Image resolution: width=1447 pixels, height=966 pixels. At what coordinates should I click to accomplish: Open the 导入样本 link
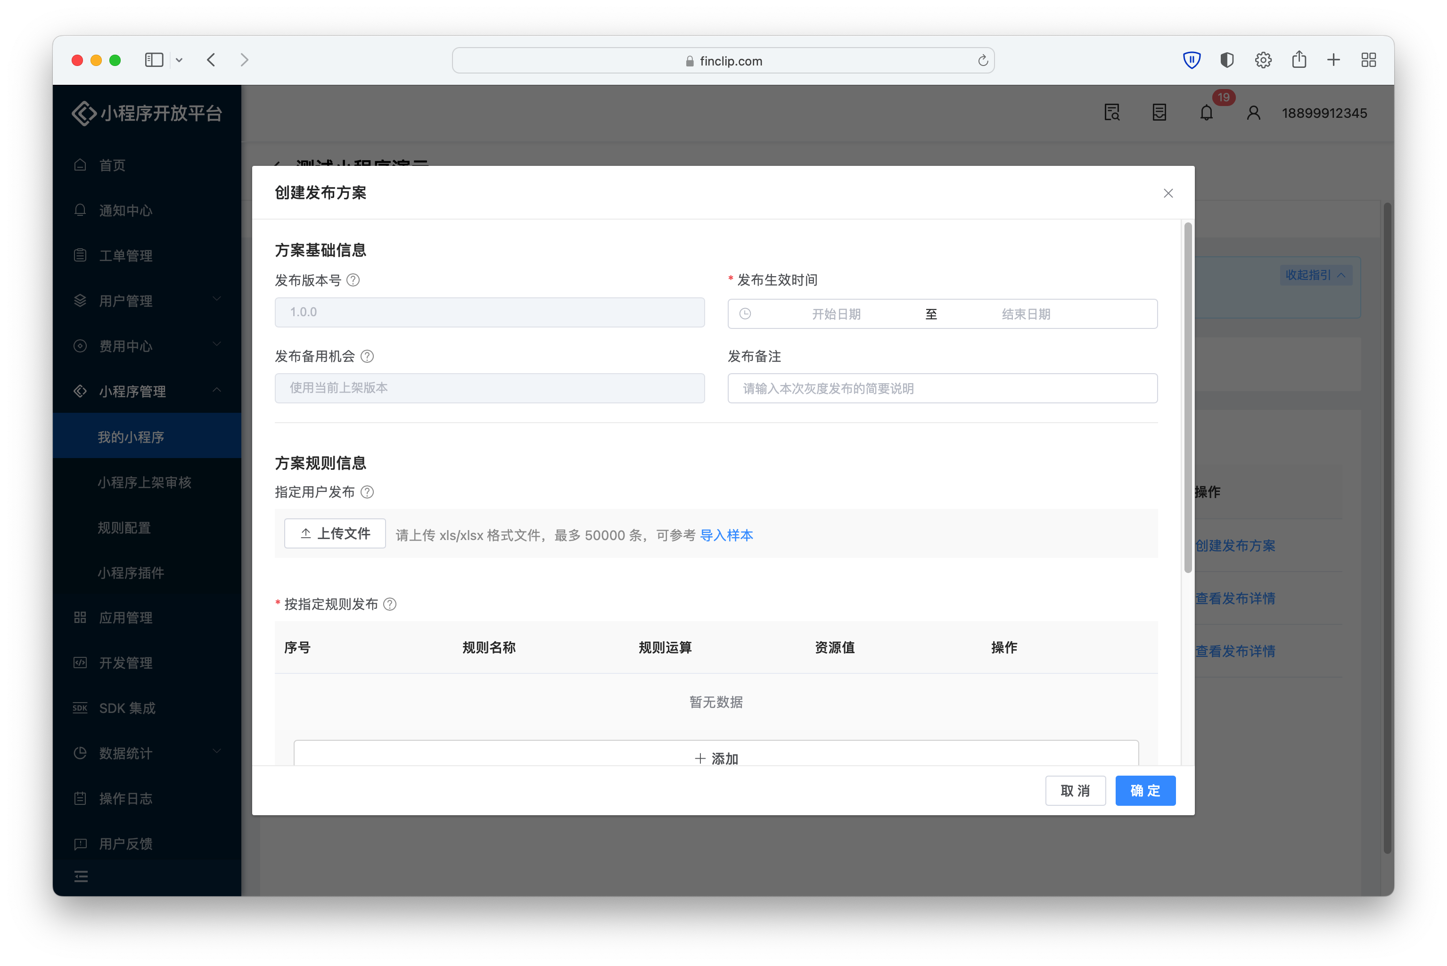[x=726, y=535]
